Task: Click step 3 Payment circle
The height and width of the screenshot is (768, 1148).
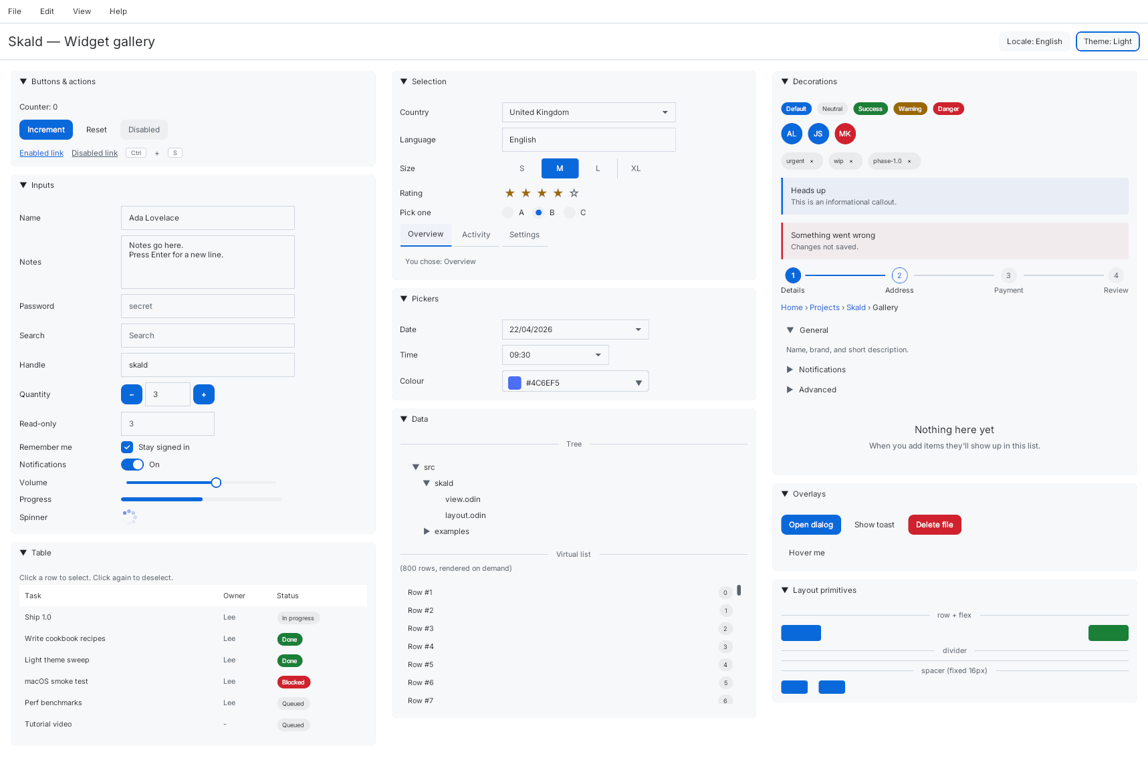Action: click(x=1008, y=275)
